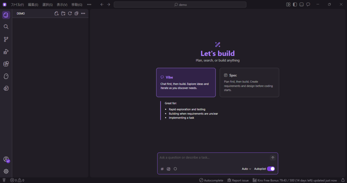The image size is (347, 183).
Task: Open the Search view in sidebar
Action: pos(6,27)
